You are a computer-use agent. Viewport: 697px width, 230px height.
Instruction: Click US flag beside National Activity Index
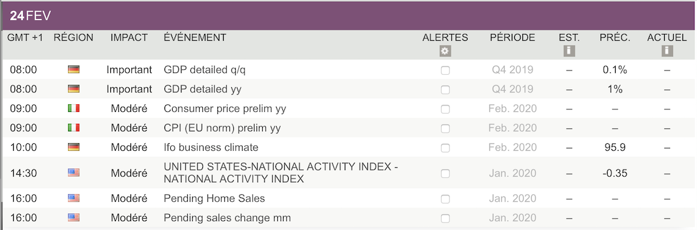(x=74, y=173)
